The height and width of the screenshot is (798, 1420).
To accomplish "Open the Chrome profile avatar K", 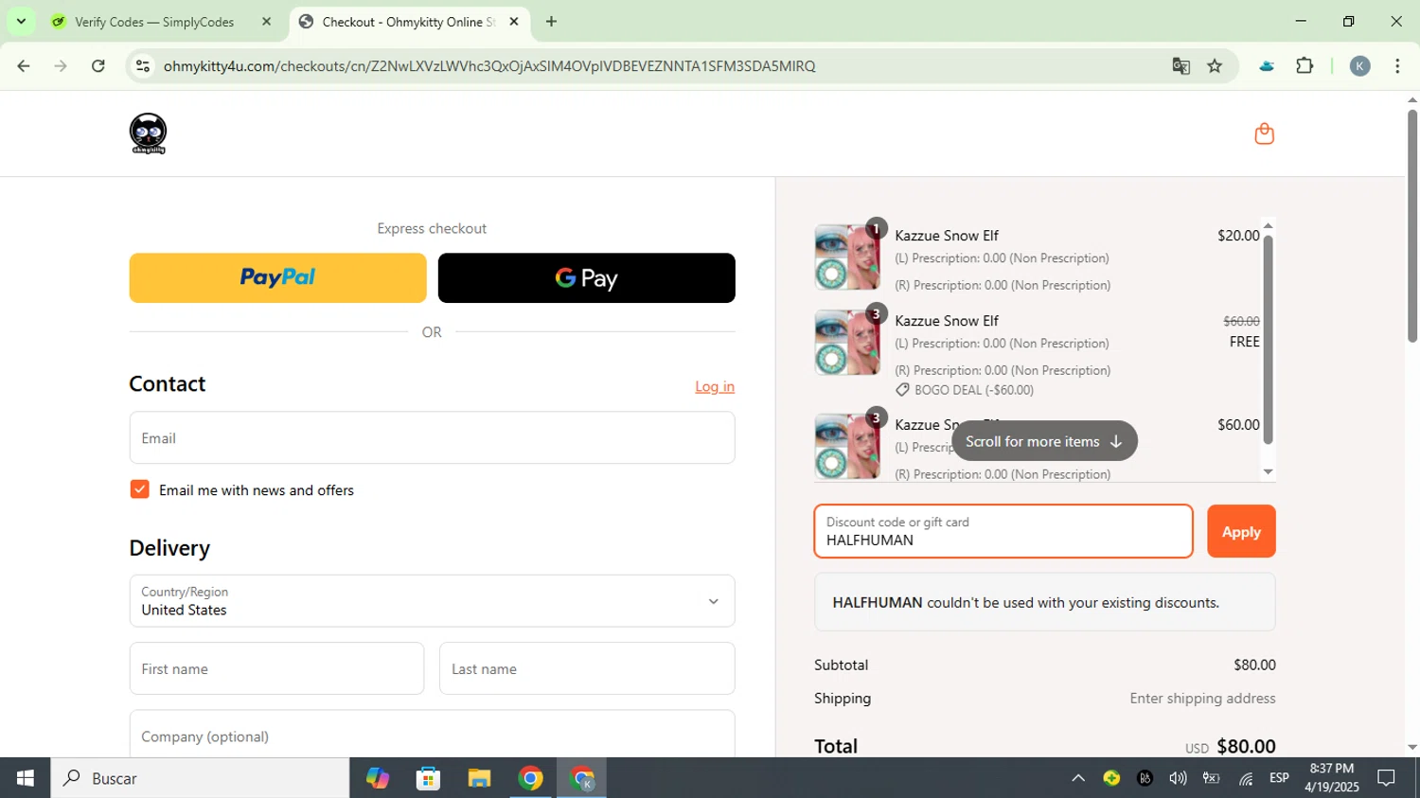I will point(1359,66).
